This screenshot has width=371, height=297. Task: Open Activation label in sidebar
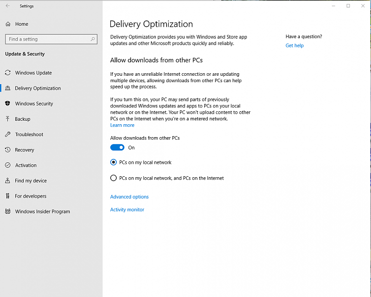tap(26, 165)
